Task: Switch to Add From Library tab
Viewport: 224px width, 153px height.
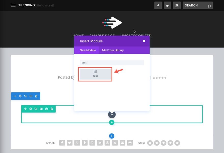Action: pyautogui.click(x=113, y=50)
